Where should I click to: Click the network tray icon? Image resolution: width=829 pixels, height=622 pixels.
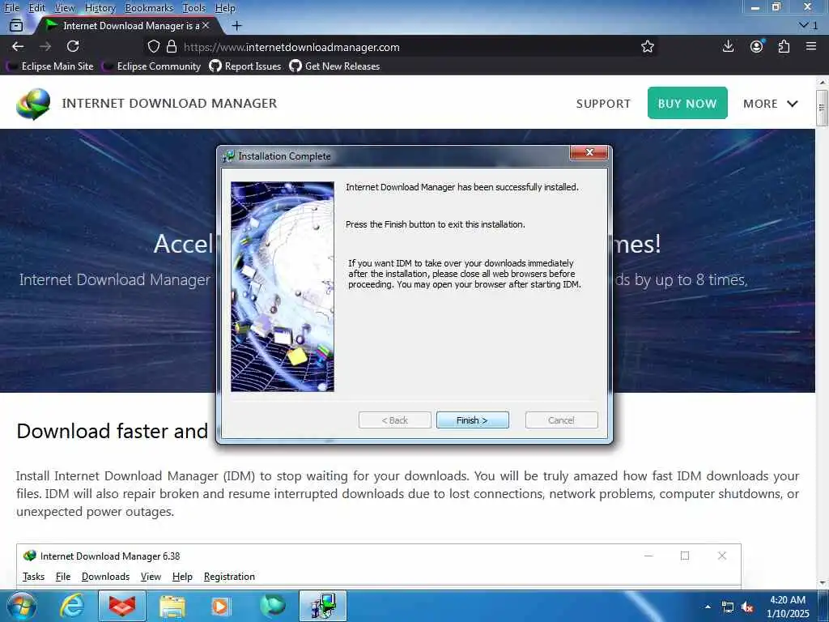(x=728, y=607)
